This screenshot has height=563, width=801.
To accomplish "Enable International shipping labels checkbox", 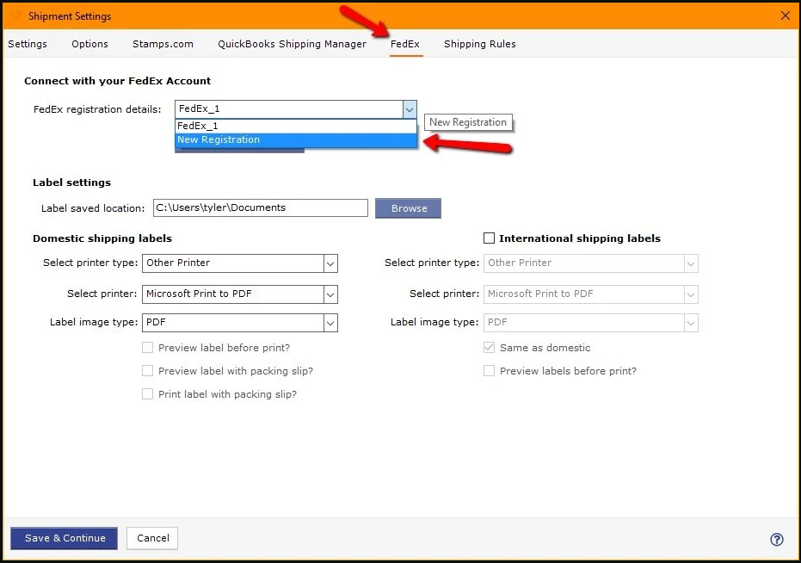I will (x=489, y=238).
